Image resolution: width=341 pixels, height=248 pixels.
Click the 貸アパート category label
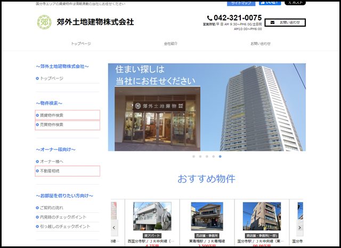click(x=152, y=236)
